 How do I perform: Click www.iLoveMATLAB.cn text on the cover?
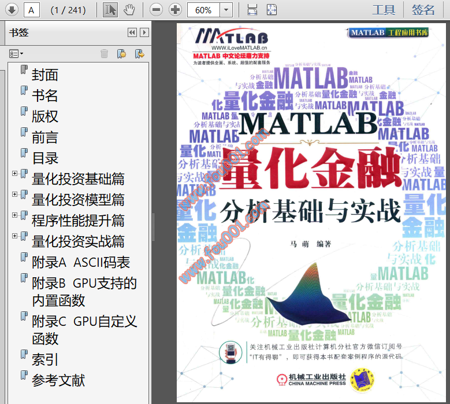(x=239, y=47)
